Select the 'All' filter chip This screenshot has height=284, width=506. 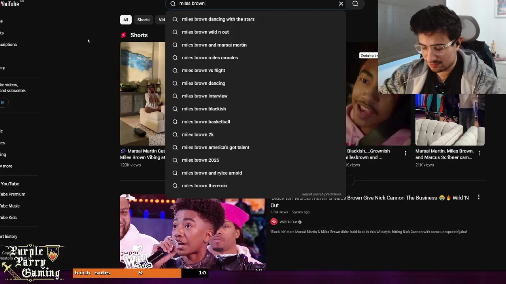pos(125,20)
